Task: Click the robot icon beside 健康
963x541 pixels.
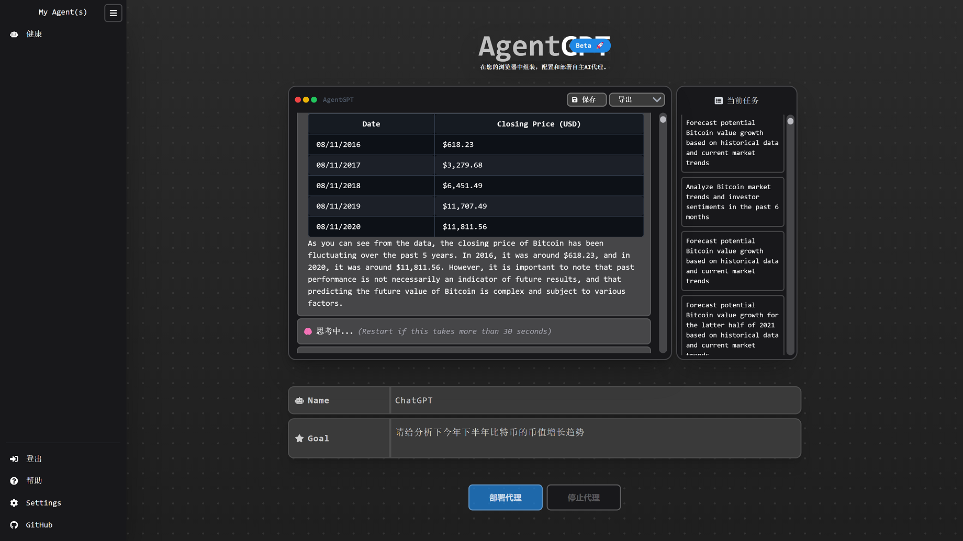Action: 14,34
